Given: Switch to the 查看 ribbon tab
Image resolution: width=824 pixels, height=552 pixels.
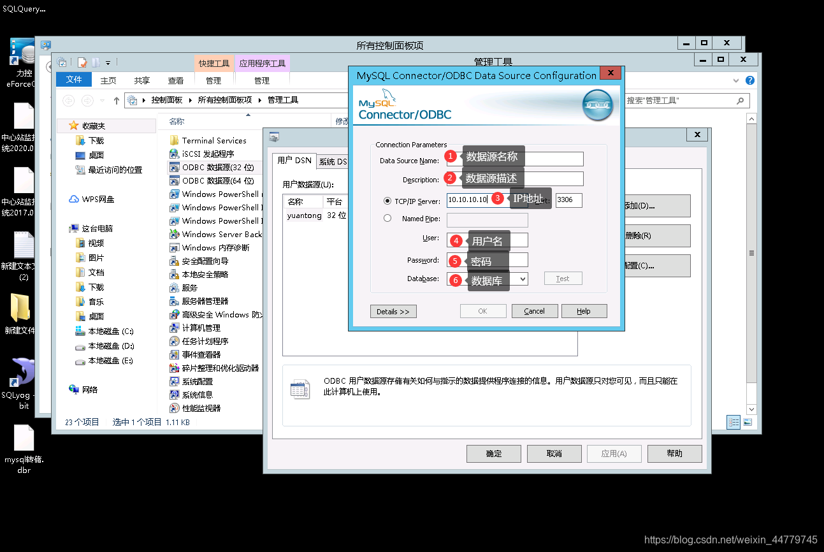Looking at the screenshot, I should pos(176,80).
